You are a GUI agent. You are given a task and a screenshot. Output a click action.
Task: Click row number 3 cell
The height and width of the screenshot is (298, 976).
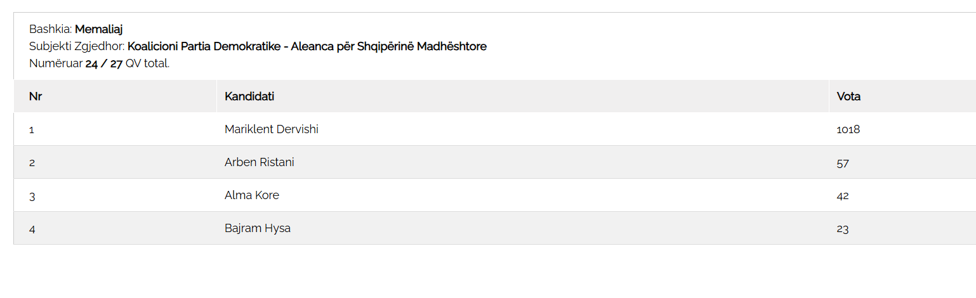(32, 196)
